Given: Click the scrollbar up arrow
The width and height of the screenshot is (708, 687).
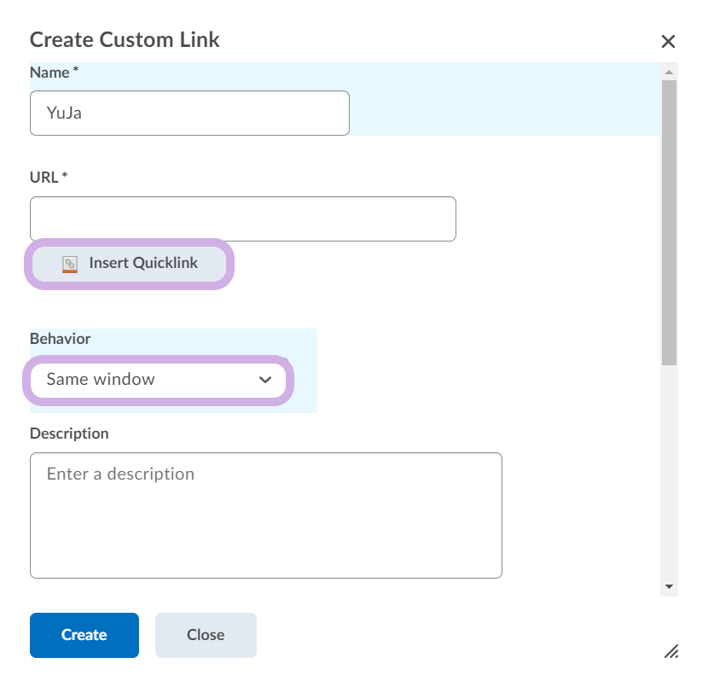Looking at the screenshot, I should (x=669, y=72).
